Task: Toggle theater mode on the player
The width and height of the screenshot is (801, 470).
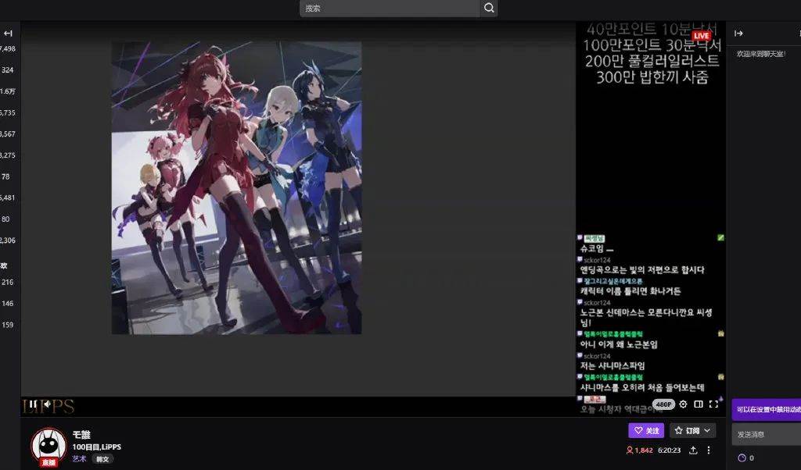Action: point(699,404)
